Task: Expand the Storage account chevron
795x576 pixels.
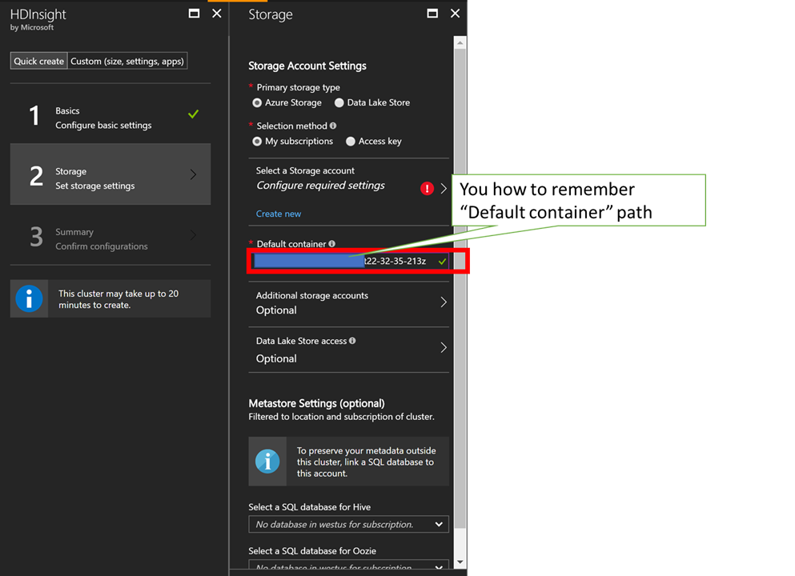Action: pyautogui.click(x=444, y=189)
